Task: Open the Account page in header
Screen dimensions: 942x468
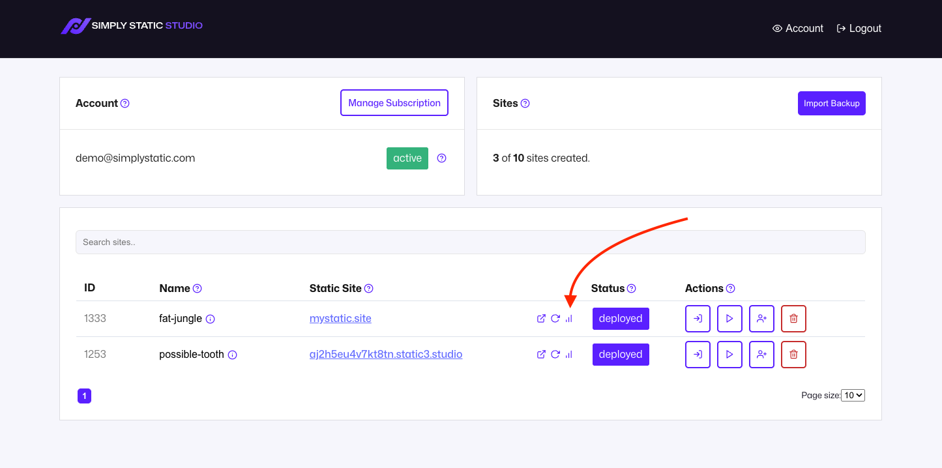Action: pos(798,29)
